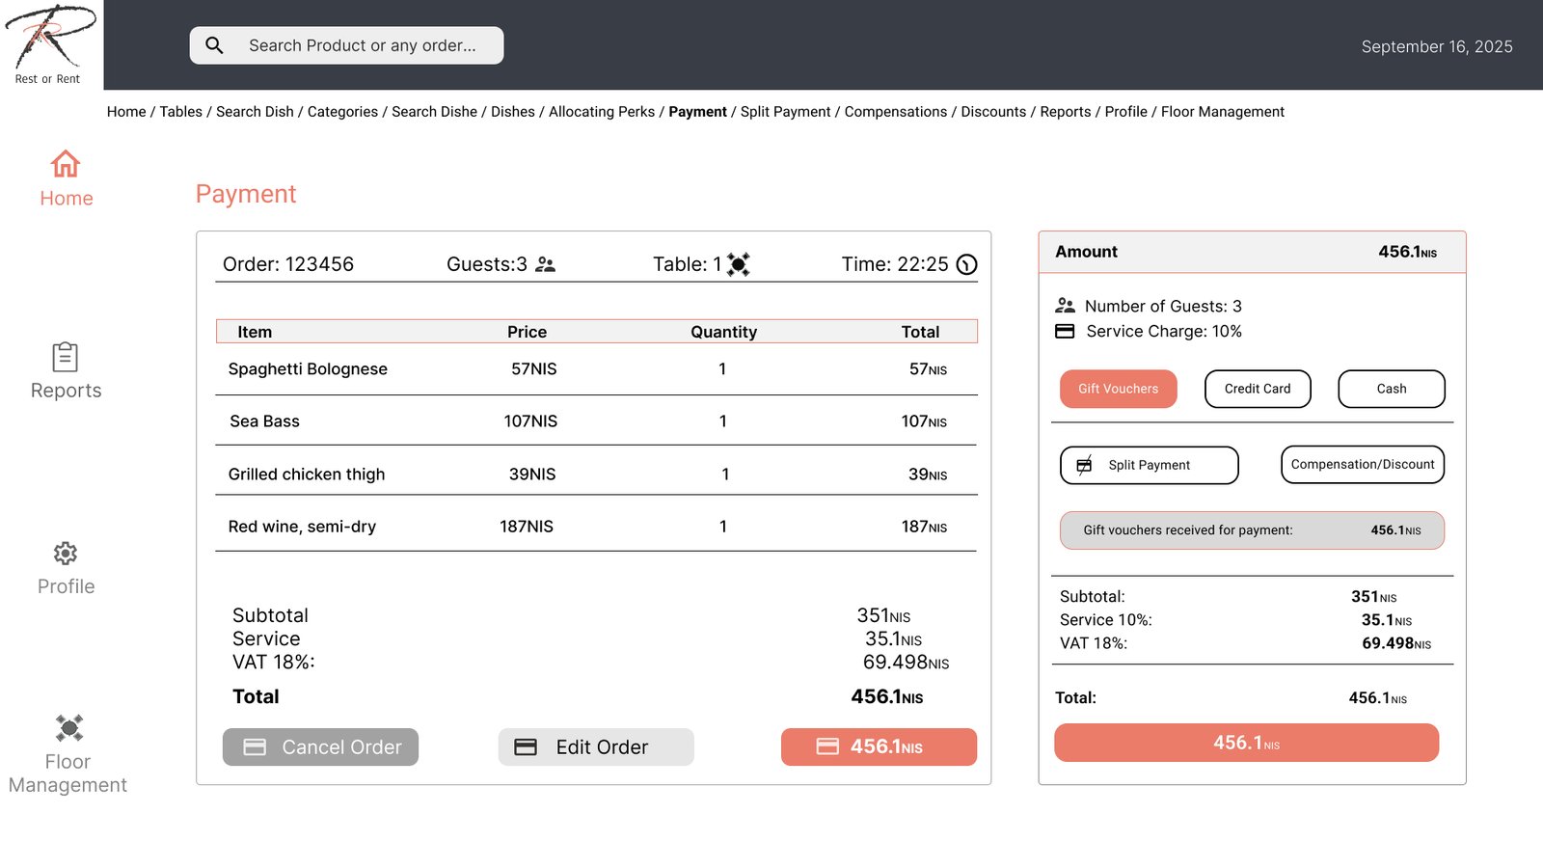
Task: Click the guests icon beside Guests:3
Action: click(546, 264)
